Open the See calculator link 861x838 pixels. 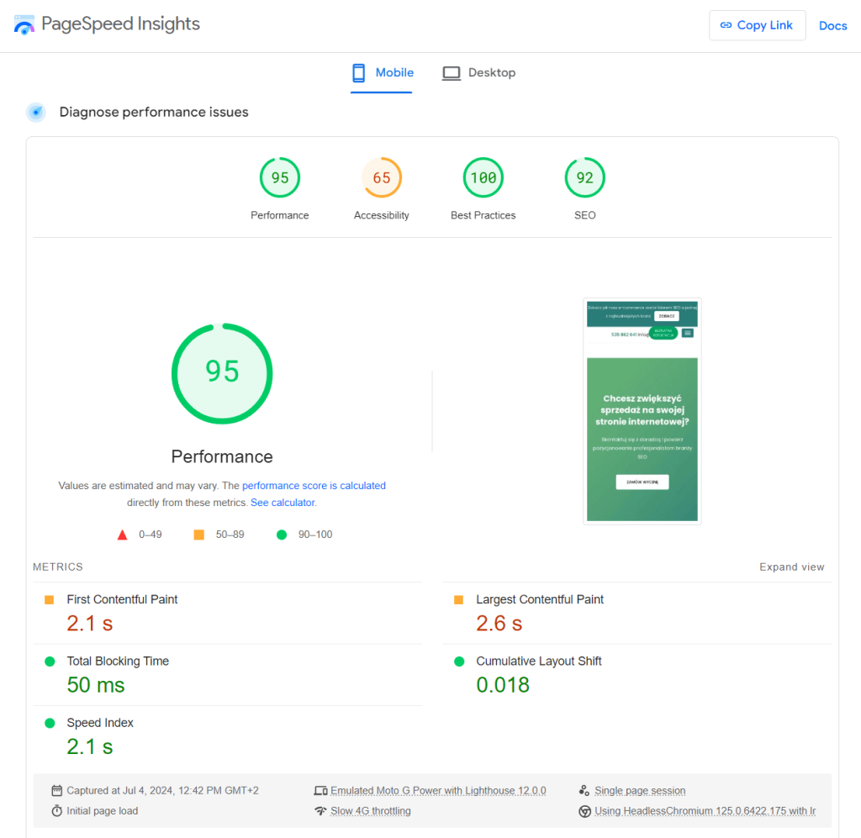tap(283, 503)
